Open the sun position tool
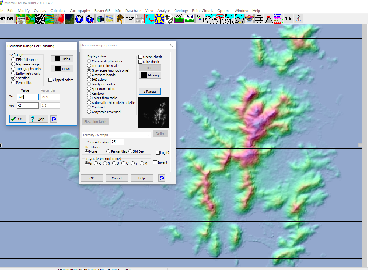Image resolution: width=368 pixels, height=270 pixels. pyautogui.click(x=159, y=19)
